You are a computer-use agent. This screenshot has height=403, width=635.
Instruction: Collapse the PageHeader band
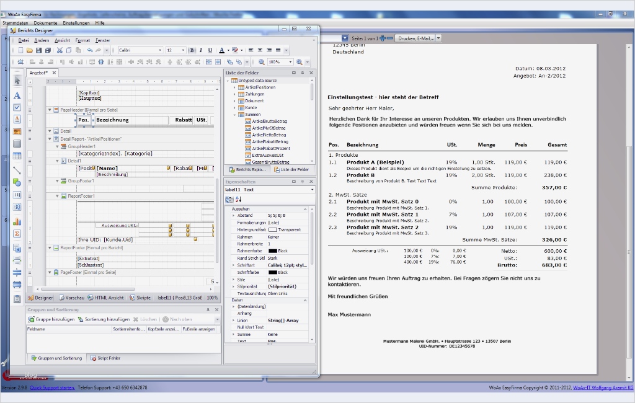point(49,109)
